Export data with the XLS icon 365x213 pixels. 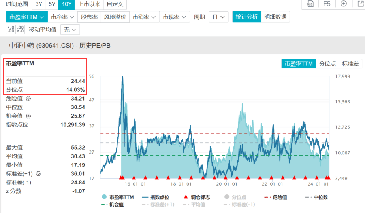point(310,4)
